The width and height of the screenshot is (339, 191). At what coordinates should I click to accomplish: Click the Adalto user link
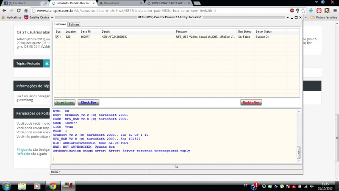click(x=22, y=39)
